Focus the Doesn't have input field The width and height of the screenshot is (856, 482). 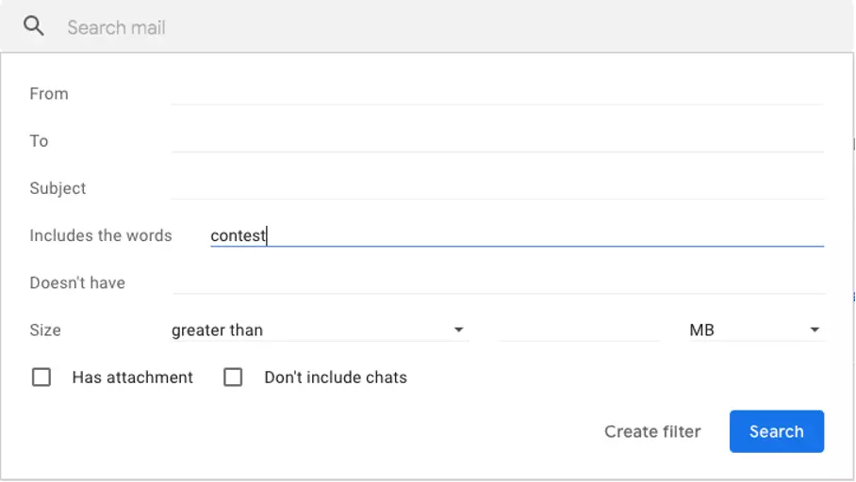tap(497, 282)
